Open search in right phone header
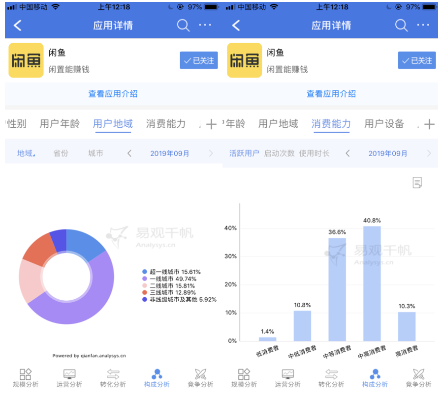The height and width of the screenshot is (398, 442). (402, 26)
